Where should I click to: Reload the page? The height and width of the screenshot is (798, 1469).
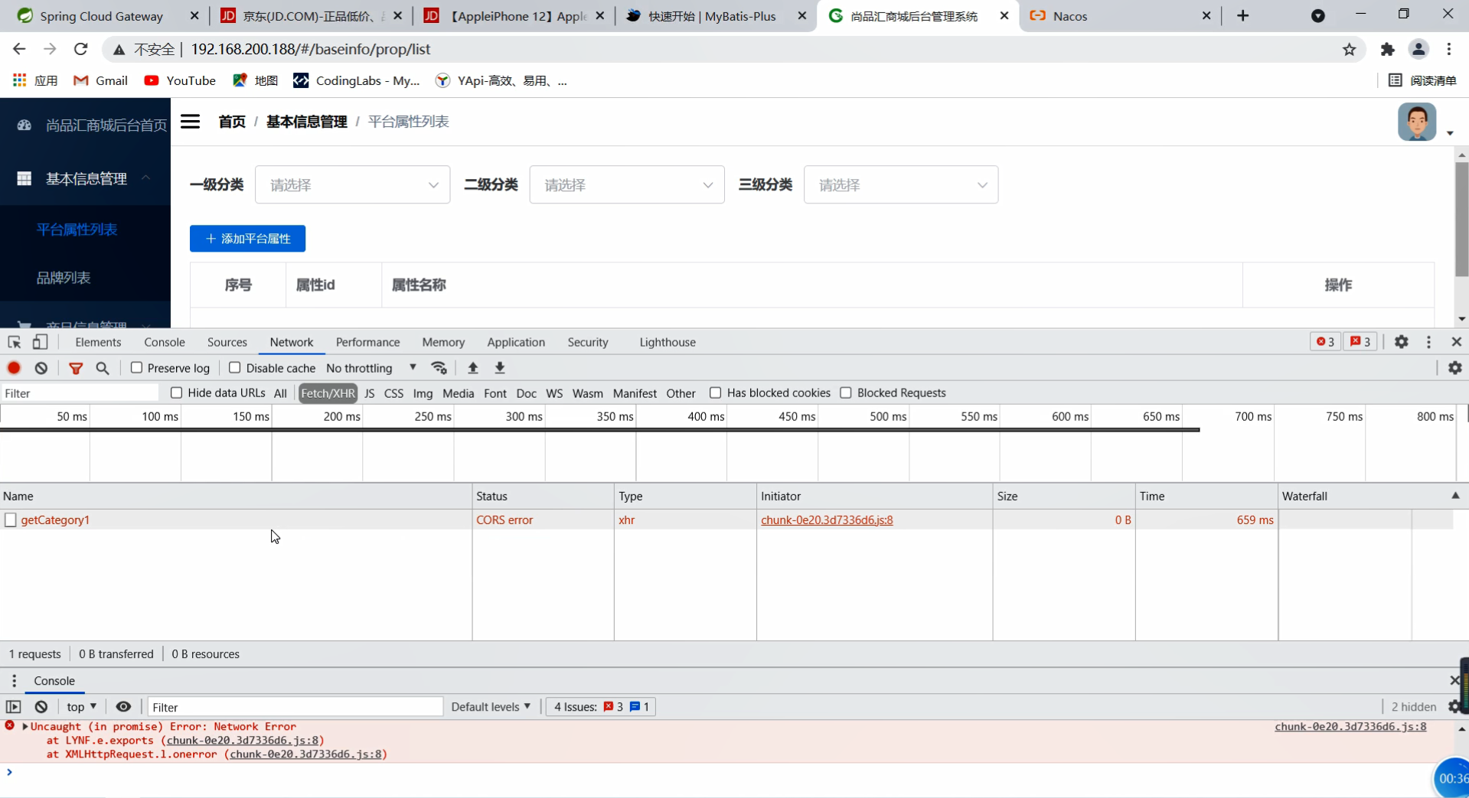[80, 50]
